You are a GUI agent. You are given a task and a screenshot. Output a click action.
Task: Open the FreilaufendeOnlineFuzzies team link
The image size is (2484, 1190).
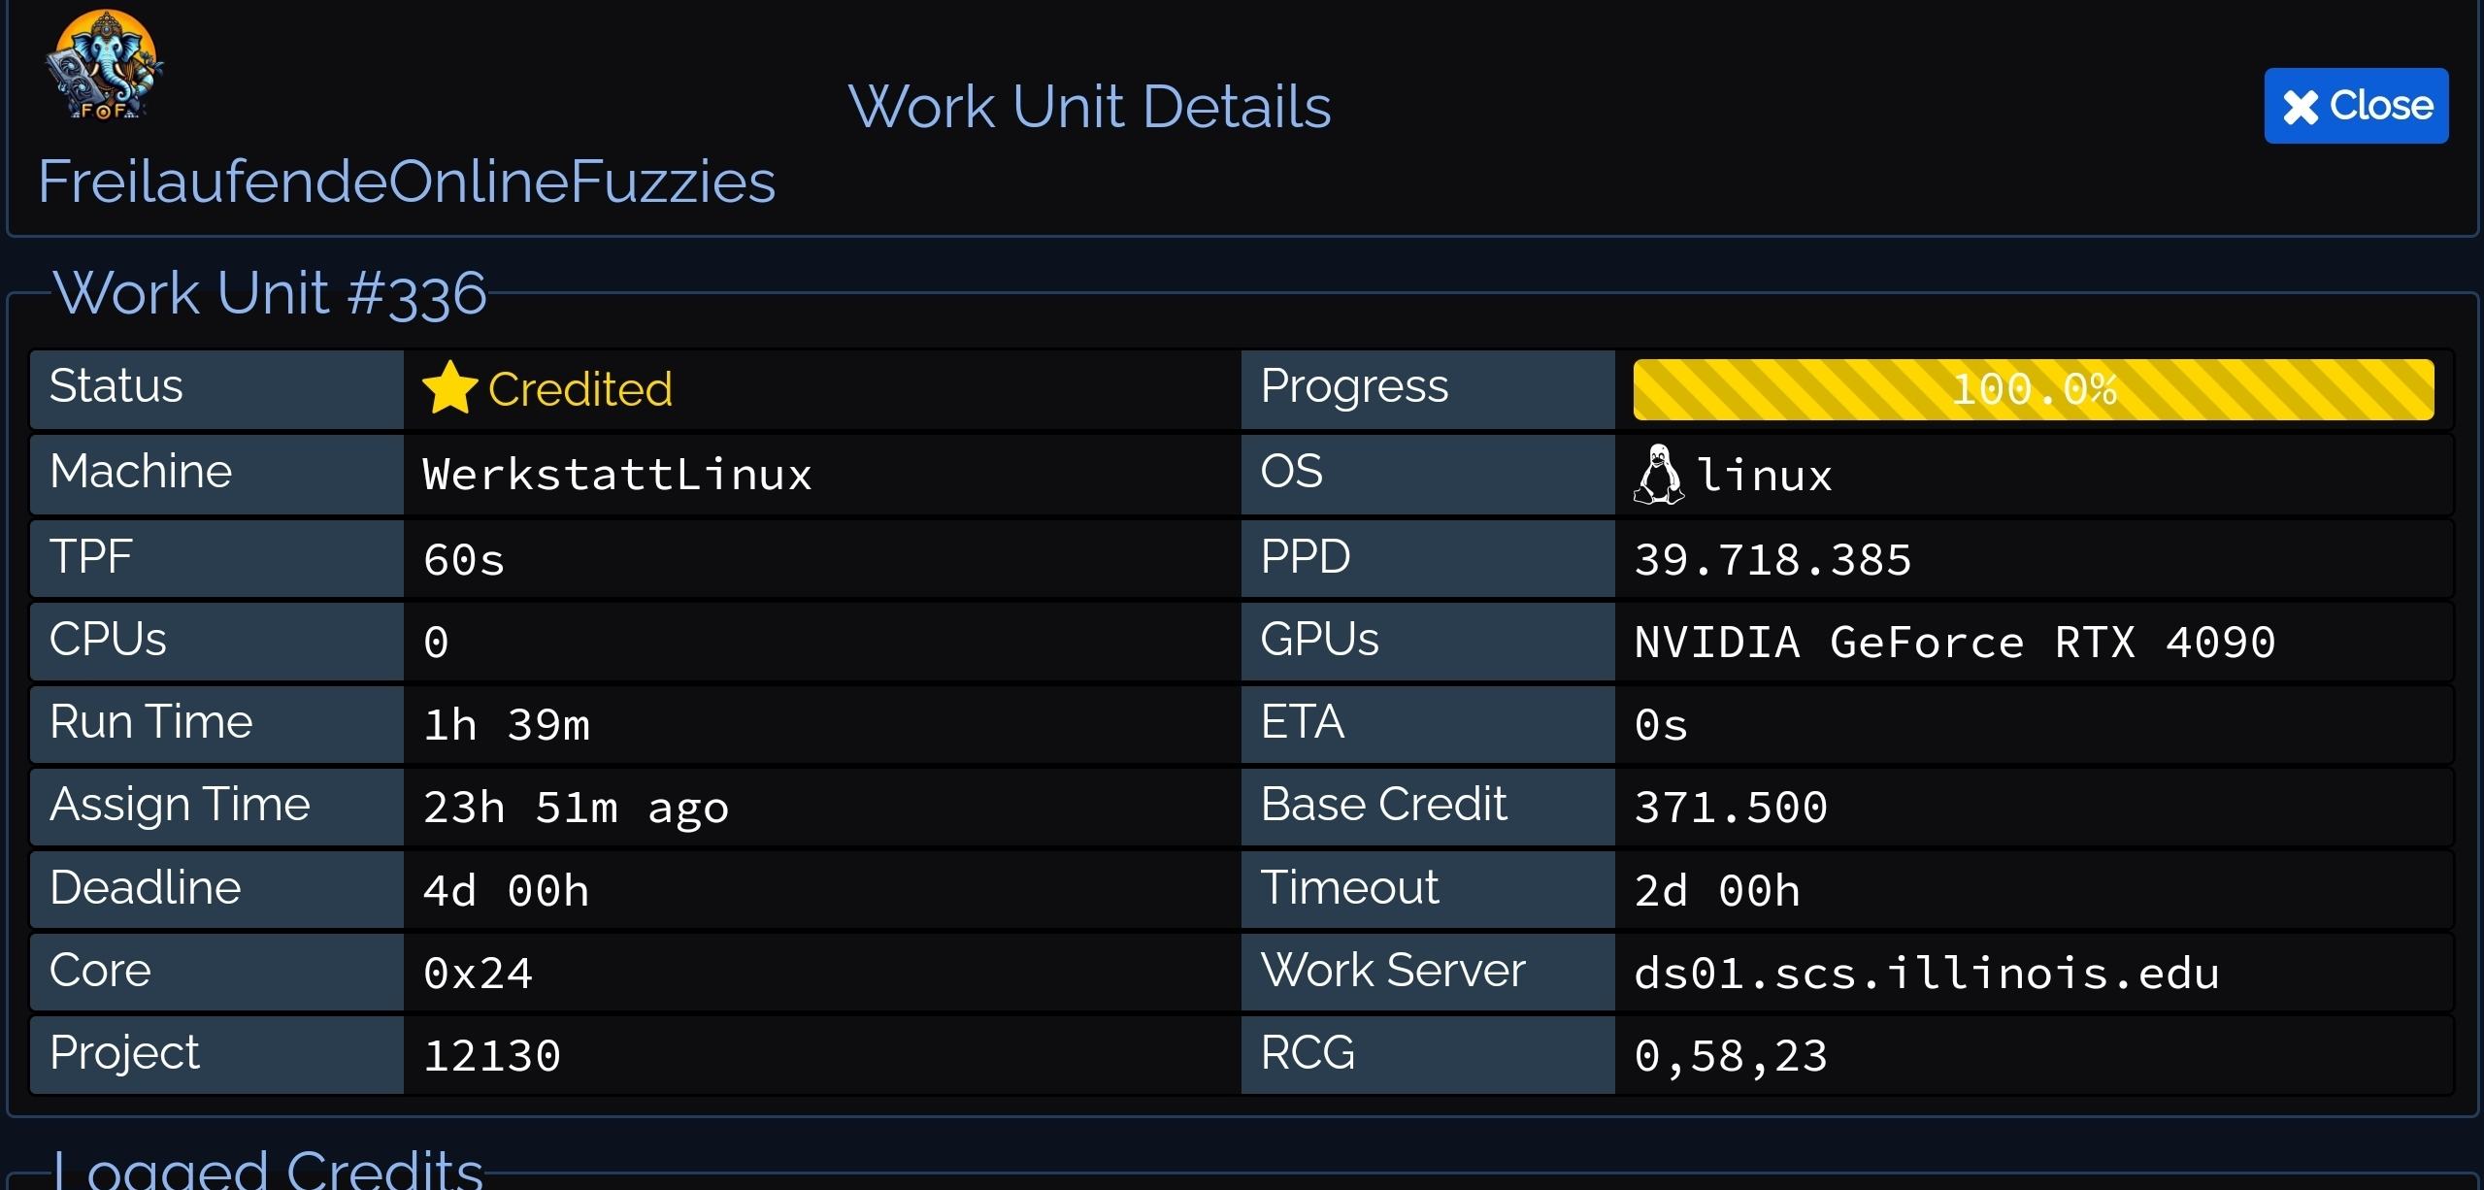point(407,182)
